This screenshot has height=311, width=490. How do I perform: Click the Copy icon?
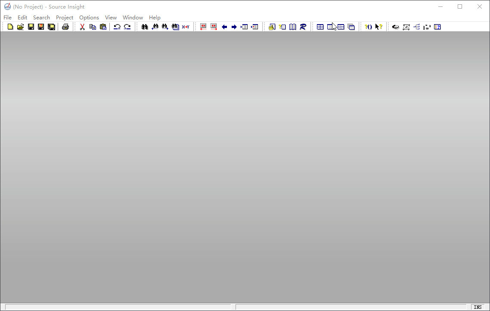point(93,27)
